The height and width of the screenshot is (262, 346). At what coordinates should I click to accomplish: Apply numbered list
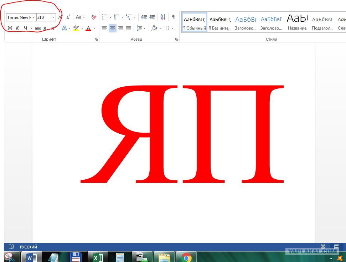(x=117, y=17)
